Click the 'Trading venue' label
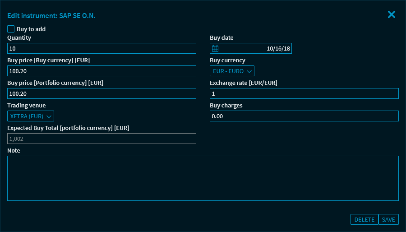 [26, 105]
